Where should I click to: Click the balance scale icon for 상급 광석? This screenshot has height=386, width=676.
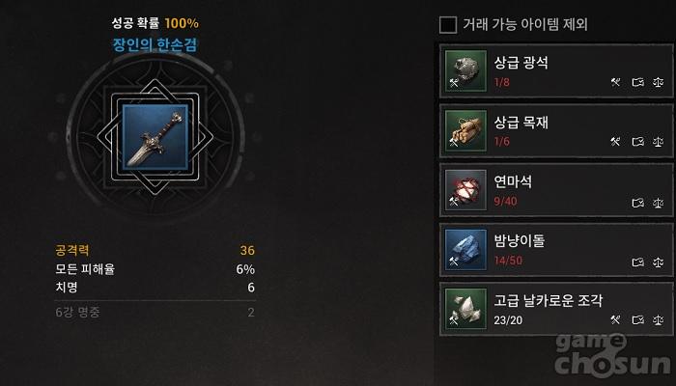coord(658,82)
